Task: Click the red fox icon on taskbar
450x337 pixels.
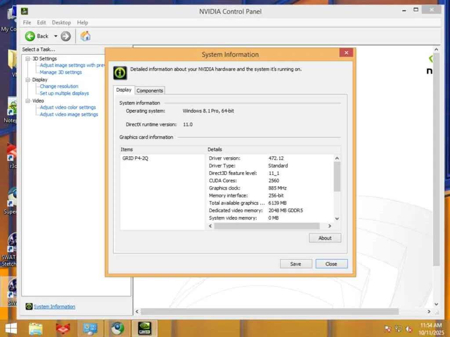Action: (x=63, y=329)
